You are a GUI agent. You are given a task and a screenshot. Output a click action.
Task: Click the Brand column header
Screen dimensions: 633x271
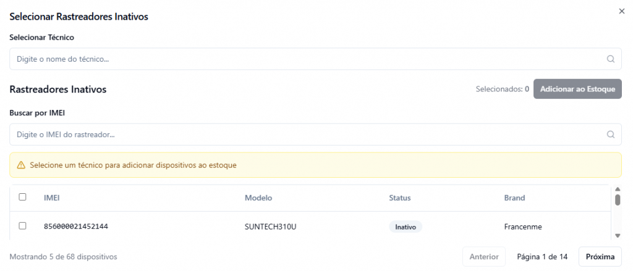pyautogui.click(x=514, y=198)
